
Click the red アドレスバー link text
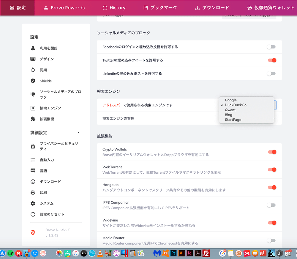click(113, 105)
